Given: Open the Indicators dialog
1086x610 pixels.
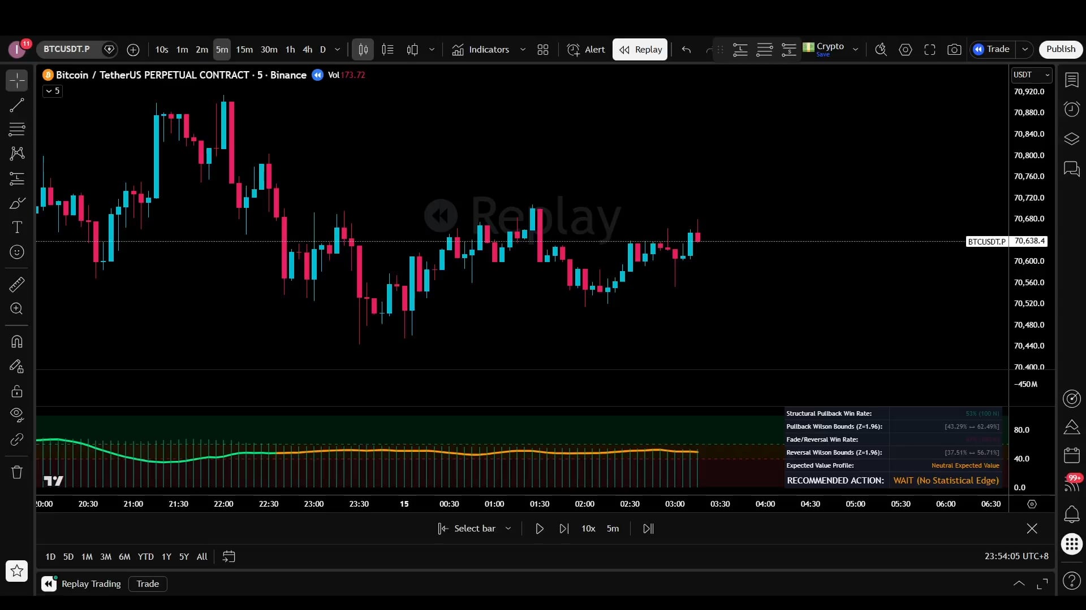Looking at the screenshot, I should [x=481, y=50].
